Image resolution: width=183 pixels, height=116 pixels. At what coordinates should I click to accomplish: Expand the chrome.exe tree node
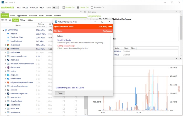[5, 45]
